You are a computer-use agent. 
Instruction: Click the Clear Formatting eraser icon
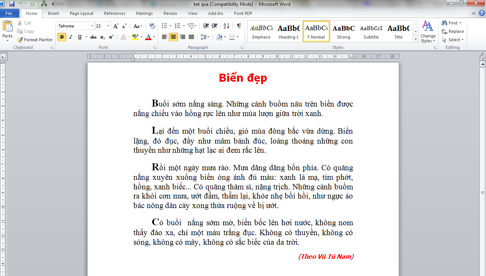point(151,26)
